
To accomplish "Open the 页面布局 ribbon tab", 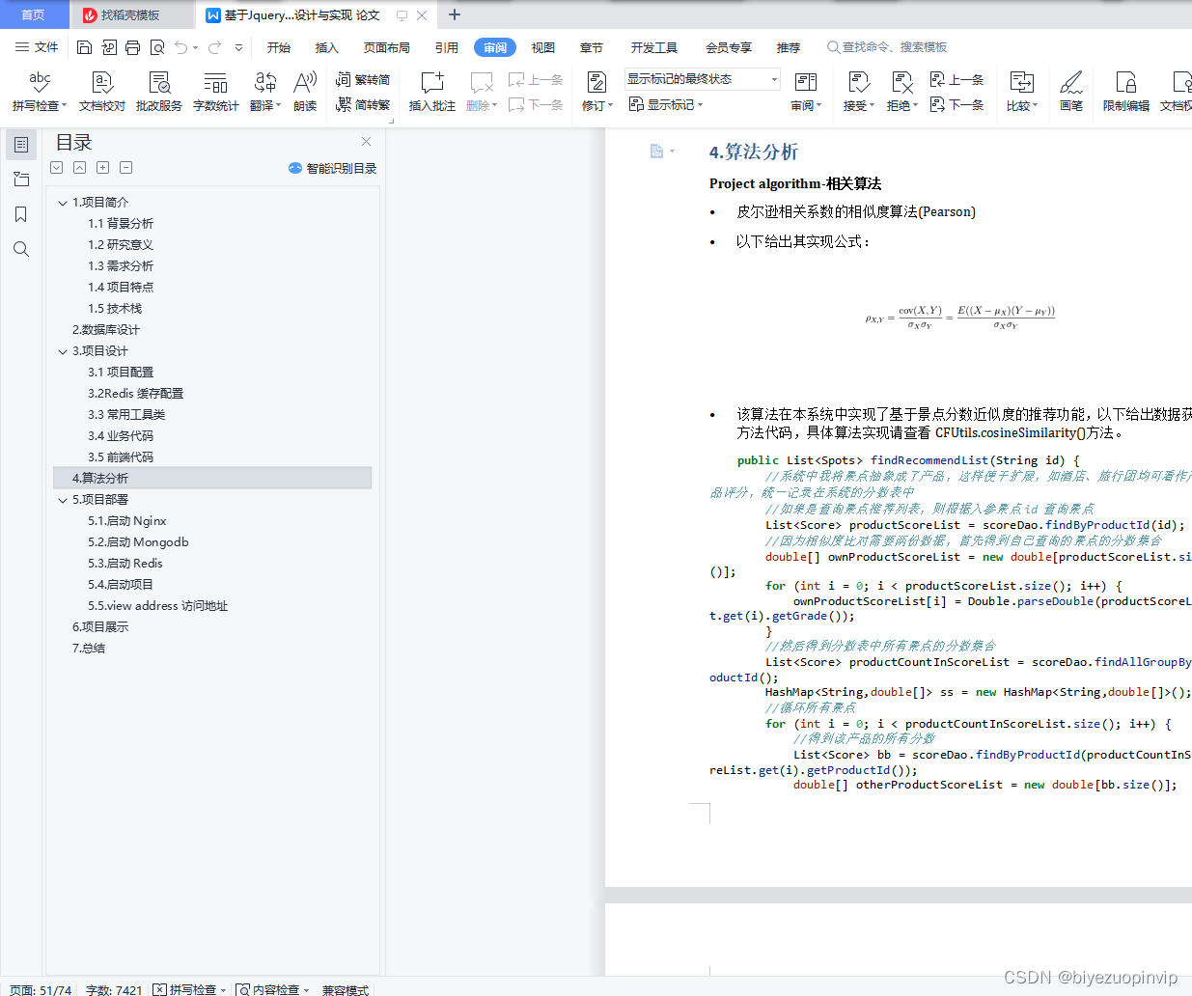I will point(386,46).
